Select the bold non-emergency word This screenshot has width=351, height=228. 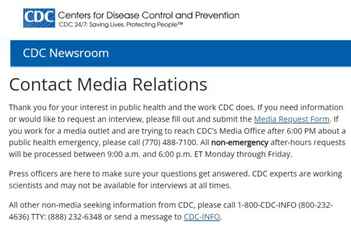(240, 142)
